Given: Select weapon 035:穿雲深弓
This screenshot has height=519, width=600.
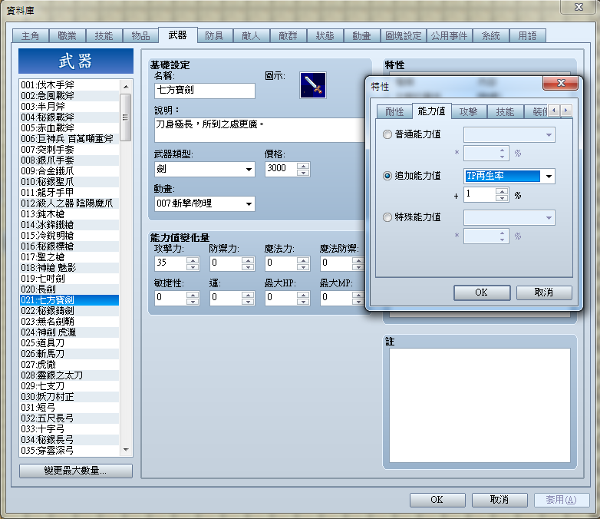Looking at the screenshot, I should point(69,451).
